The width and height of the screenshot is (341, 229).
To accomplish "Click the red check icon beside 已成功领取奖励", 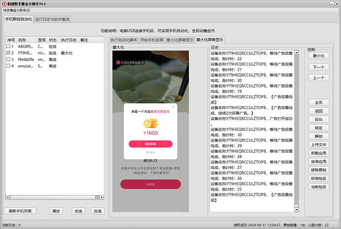I will click(118, 62).
